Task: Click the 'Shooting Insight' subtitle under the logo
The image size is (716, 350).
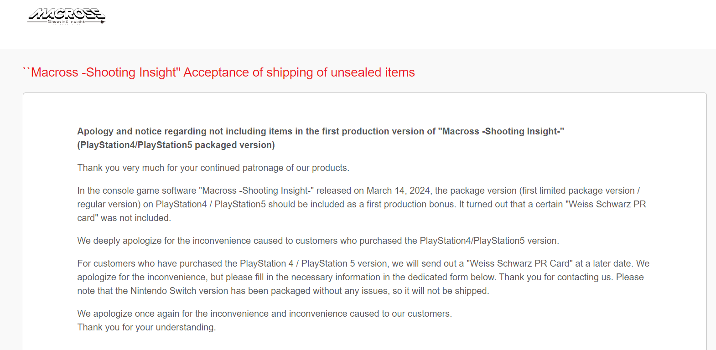Action: (x=66, y=21)
